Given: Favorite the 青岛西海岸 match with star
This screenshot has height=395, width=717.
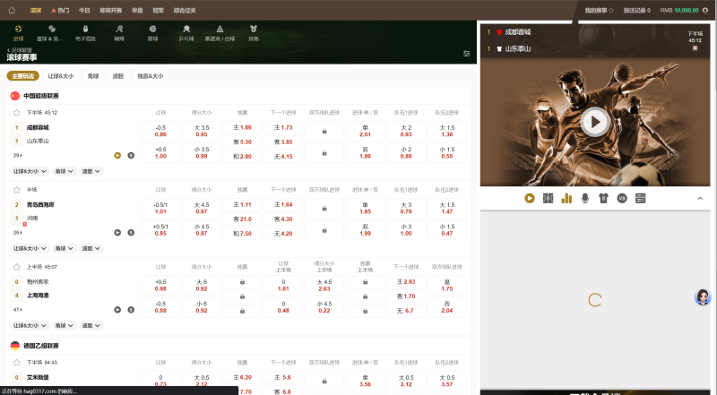Looking at the screenshot, I should tap(16, 190).
